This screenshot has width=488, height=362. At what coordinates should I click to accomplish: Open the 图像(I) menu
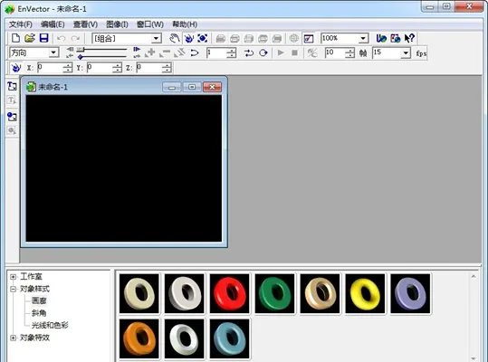[x=117, y=24]
